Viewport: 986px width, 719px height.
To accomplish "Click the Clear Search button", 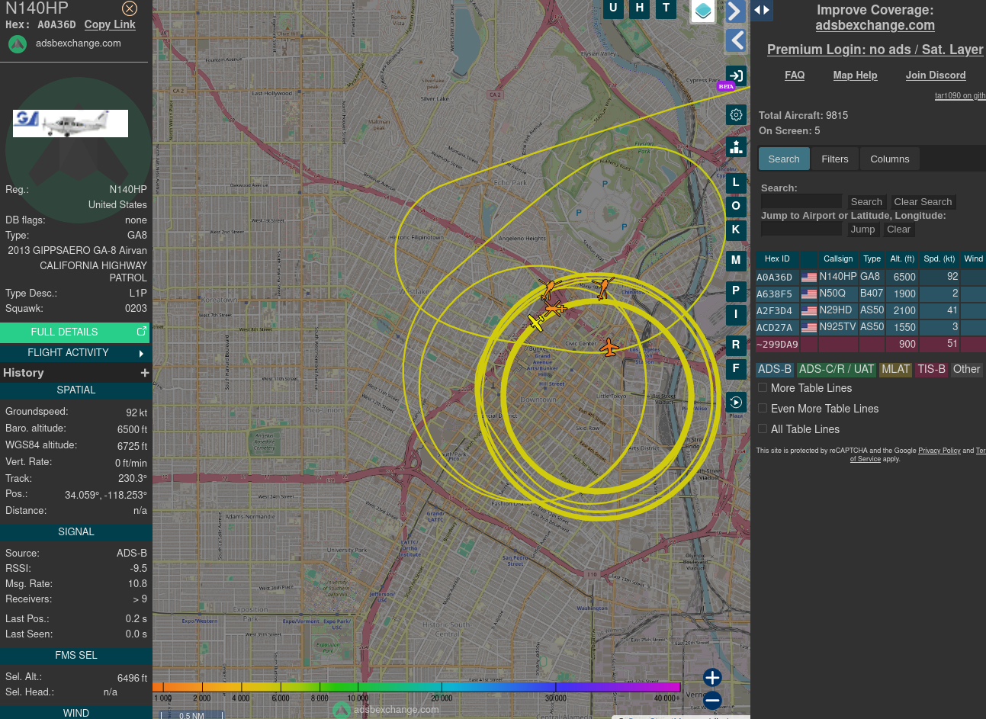I will 923,202.
